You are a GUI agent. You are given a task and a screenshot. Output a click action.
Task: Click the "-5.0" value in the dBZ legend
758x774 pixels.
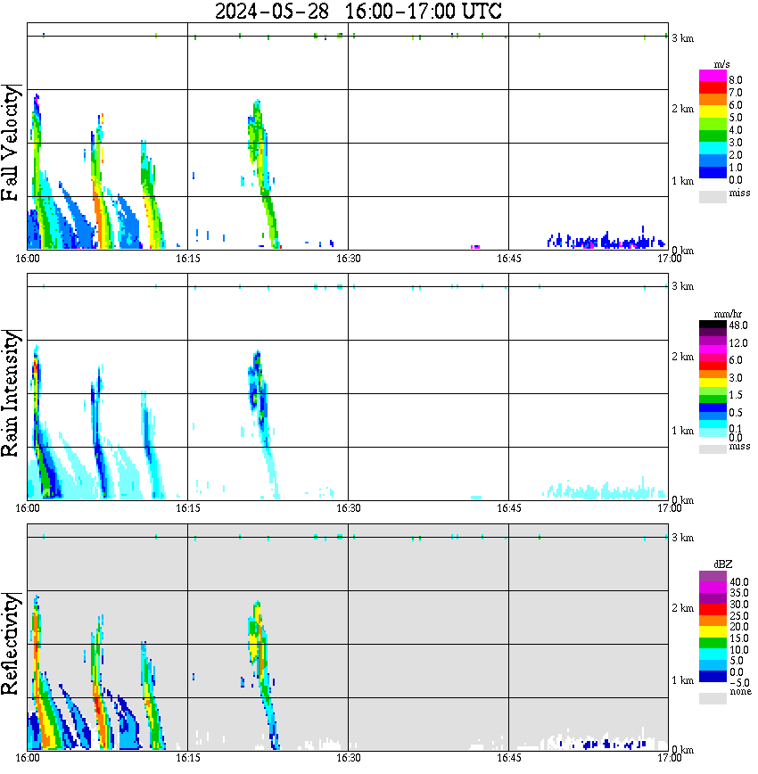739,683
